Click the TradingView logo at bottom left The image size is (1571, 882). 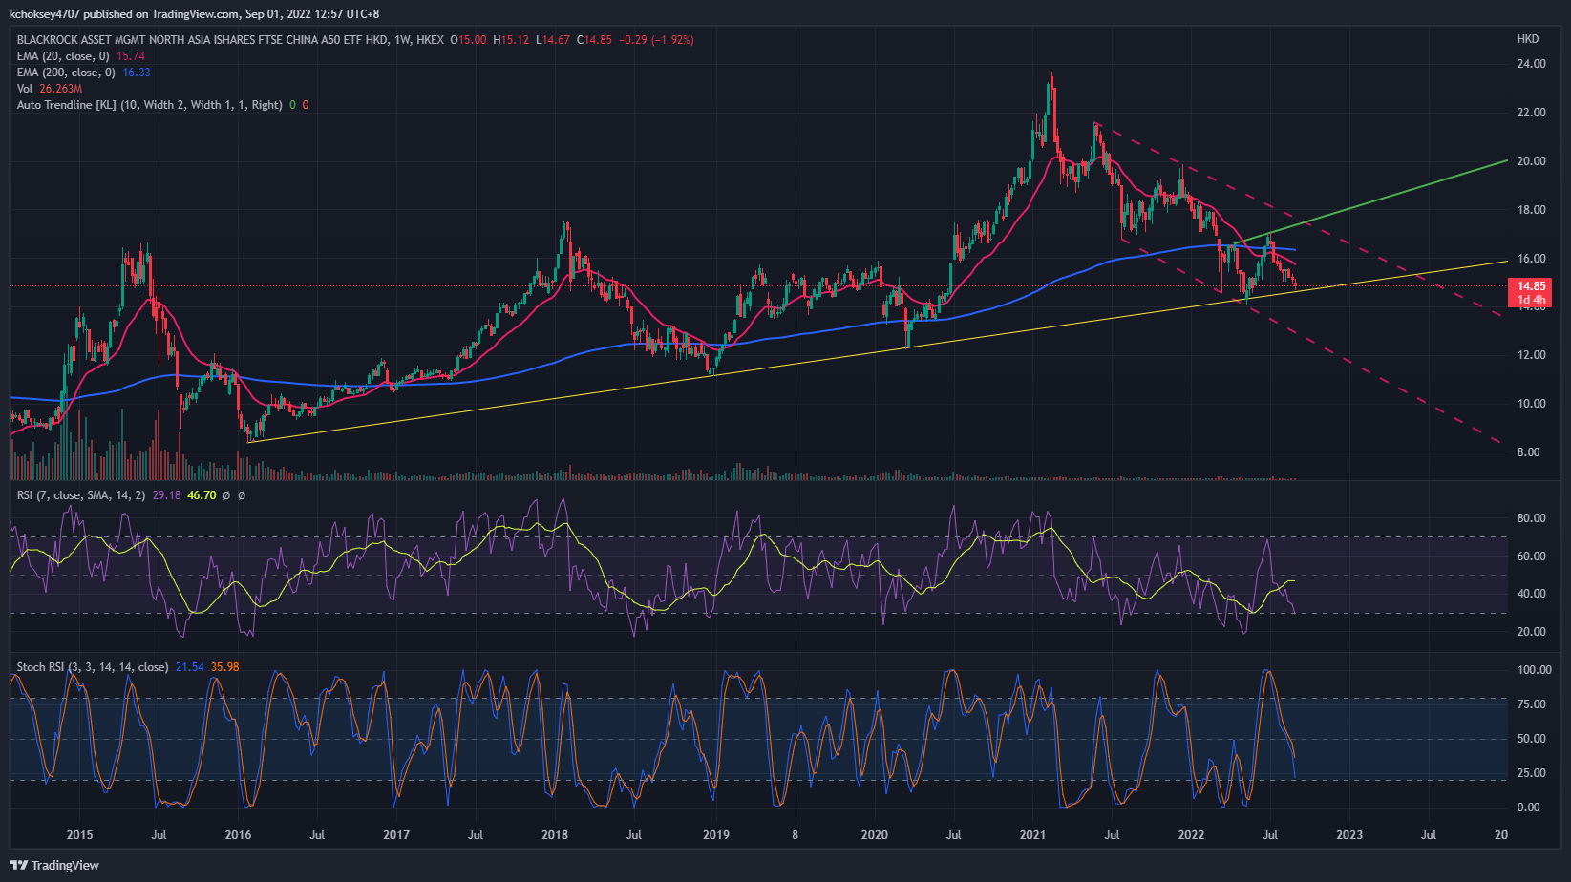(54, 865)
